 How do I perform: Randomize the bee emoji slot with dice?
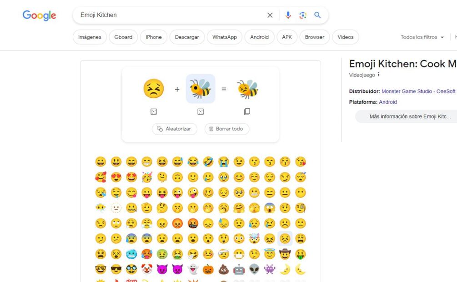tap(201, 112)
